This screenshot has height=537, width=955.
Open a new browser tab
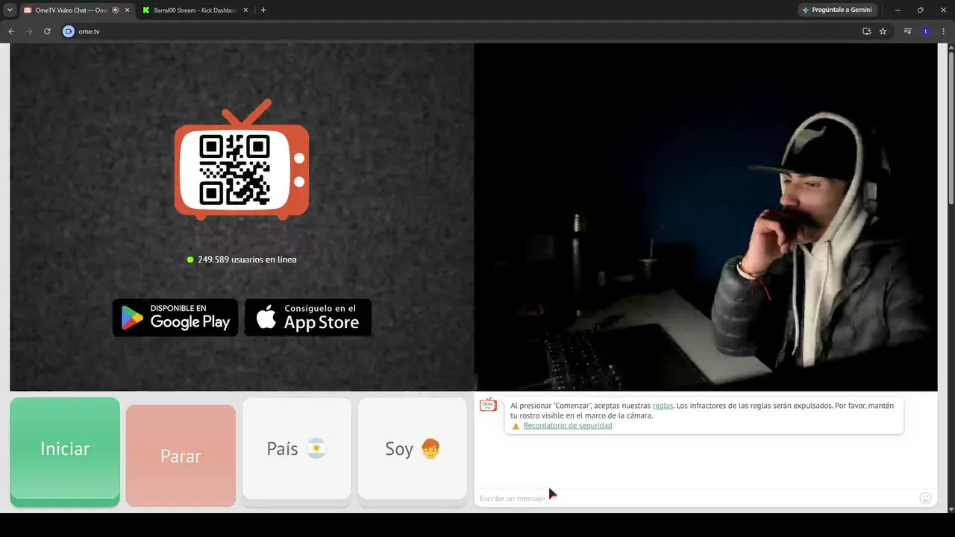263,10
